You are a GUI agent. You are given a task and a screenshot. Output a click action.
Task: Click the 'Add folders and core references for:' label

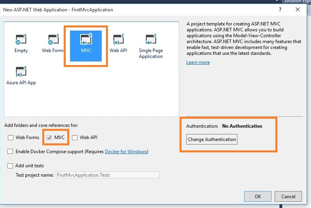pyautogui.click(x=41, y=125)
